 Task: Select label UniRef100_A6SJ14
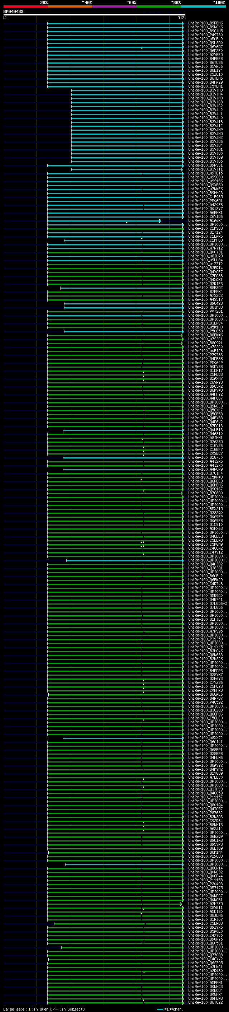click(205, 829)
